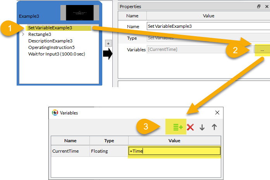270x180 pixels.
Task: Select Wait for Input3 item
Action: tap(57, 54)
